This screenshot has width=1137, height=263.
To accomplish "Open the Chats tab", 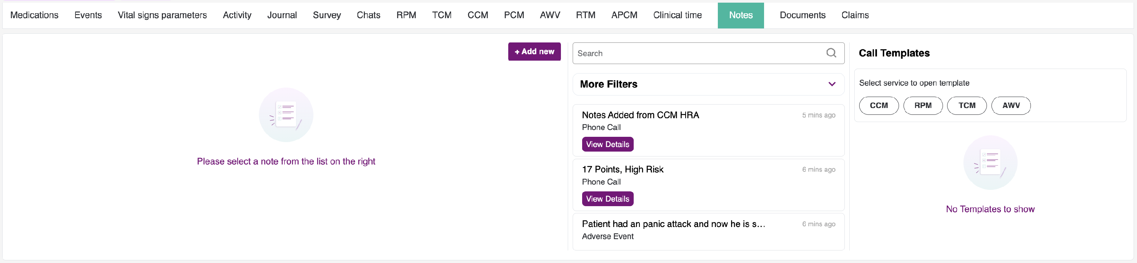I will coord(368,16).
